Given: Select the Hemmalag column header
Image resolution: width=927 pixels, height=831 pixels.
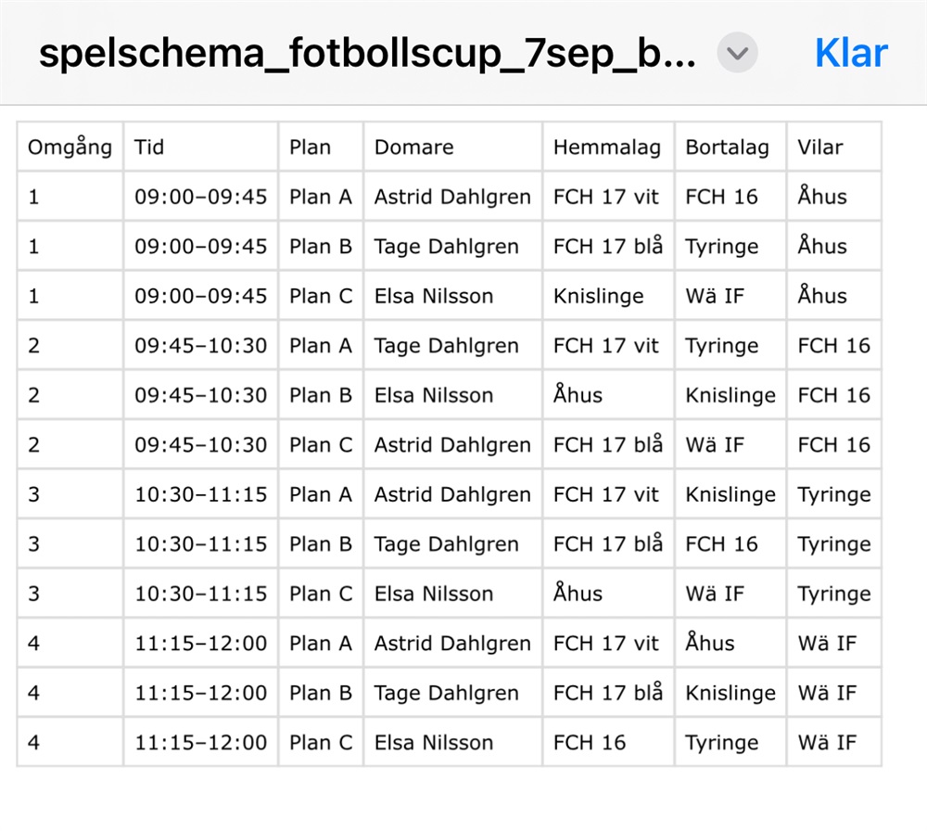Looking at the screenshot, I should (606, 147).
